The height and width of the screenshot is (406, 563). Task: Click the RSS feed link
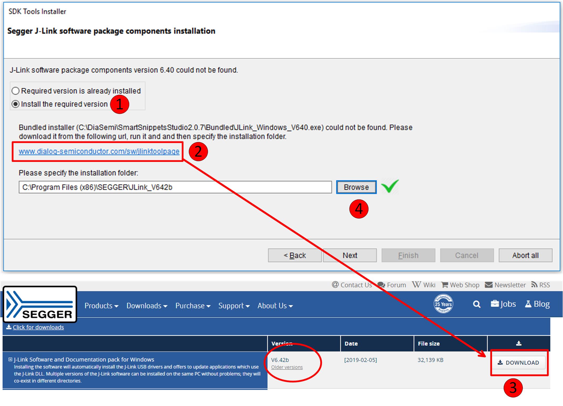point(540,285)
